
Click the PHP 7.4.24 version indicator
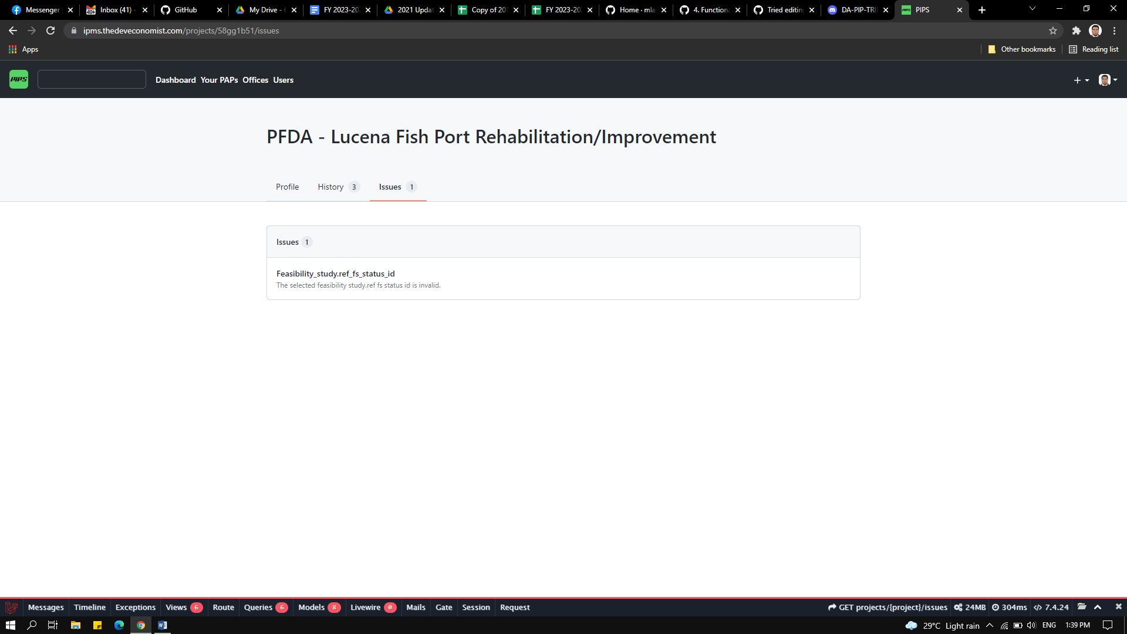click(1051, 607)
